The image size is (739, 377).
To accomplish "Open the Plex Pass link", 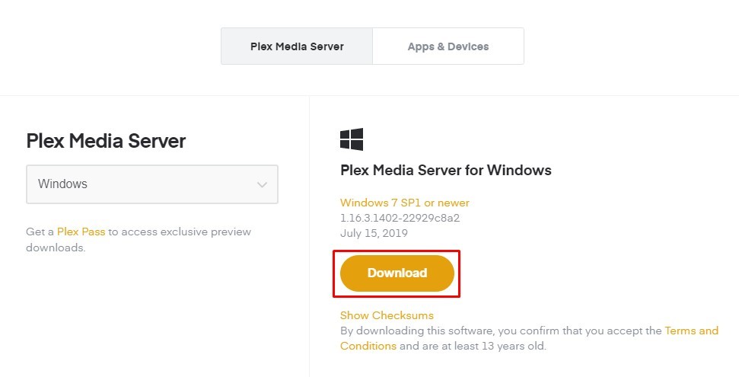I will point(81,232).
